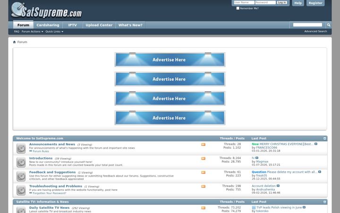Viewport: 340px width, 213px height.
Task: Click the search magnifier icon
Action: click(329, 25)
